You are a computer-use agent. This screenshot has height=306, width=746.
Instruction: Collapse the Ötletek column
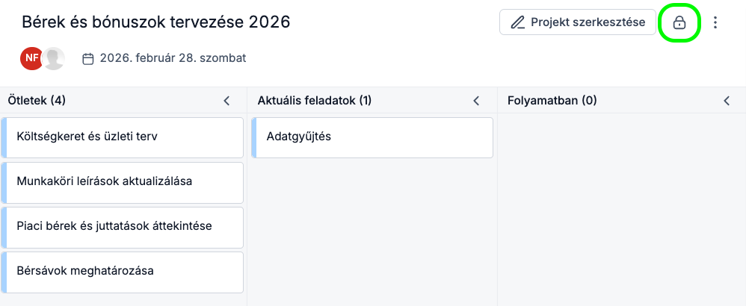[226, 101]
